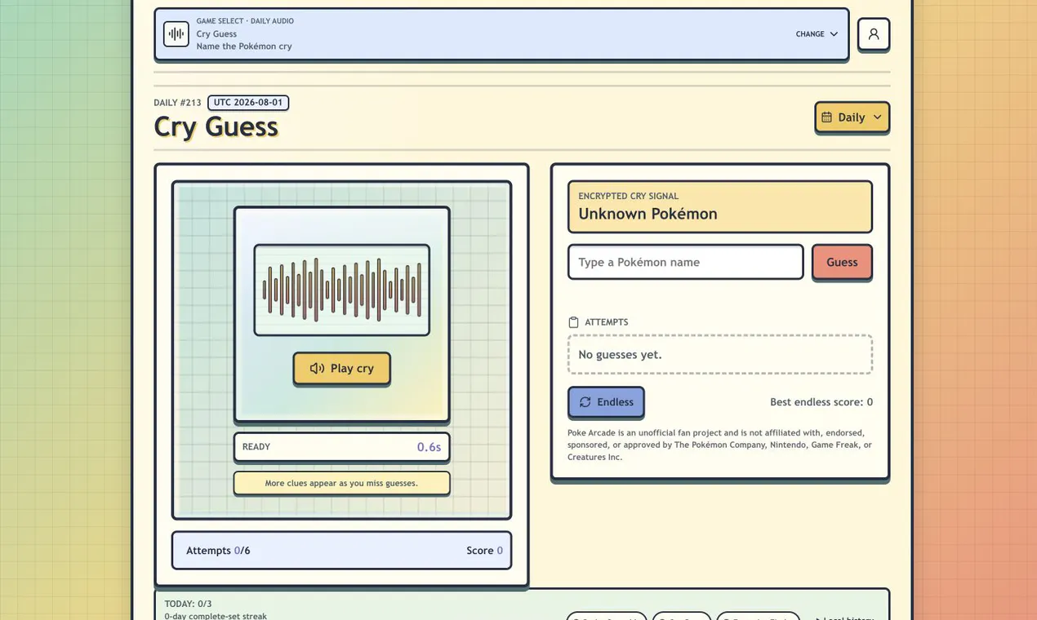Click the 'No guesses yet.' box
The image size is (1037, 620).
pos(720,355)
